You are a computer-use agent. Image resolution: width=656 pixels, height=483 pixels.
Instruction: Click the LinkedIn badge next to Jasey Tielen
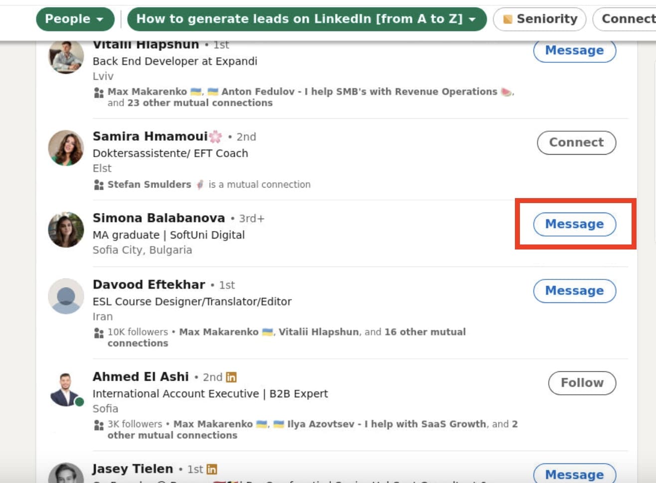[212, 469]
